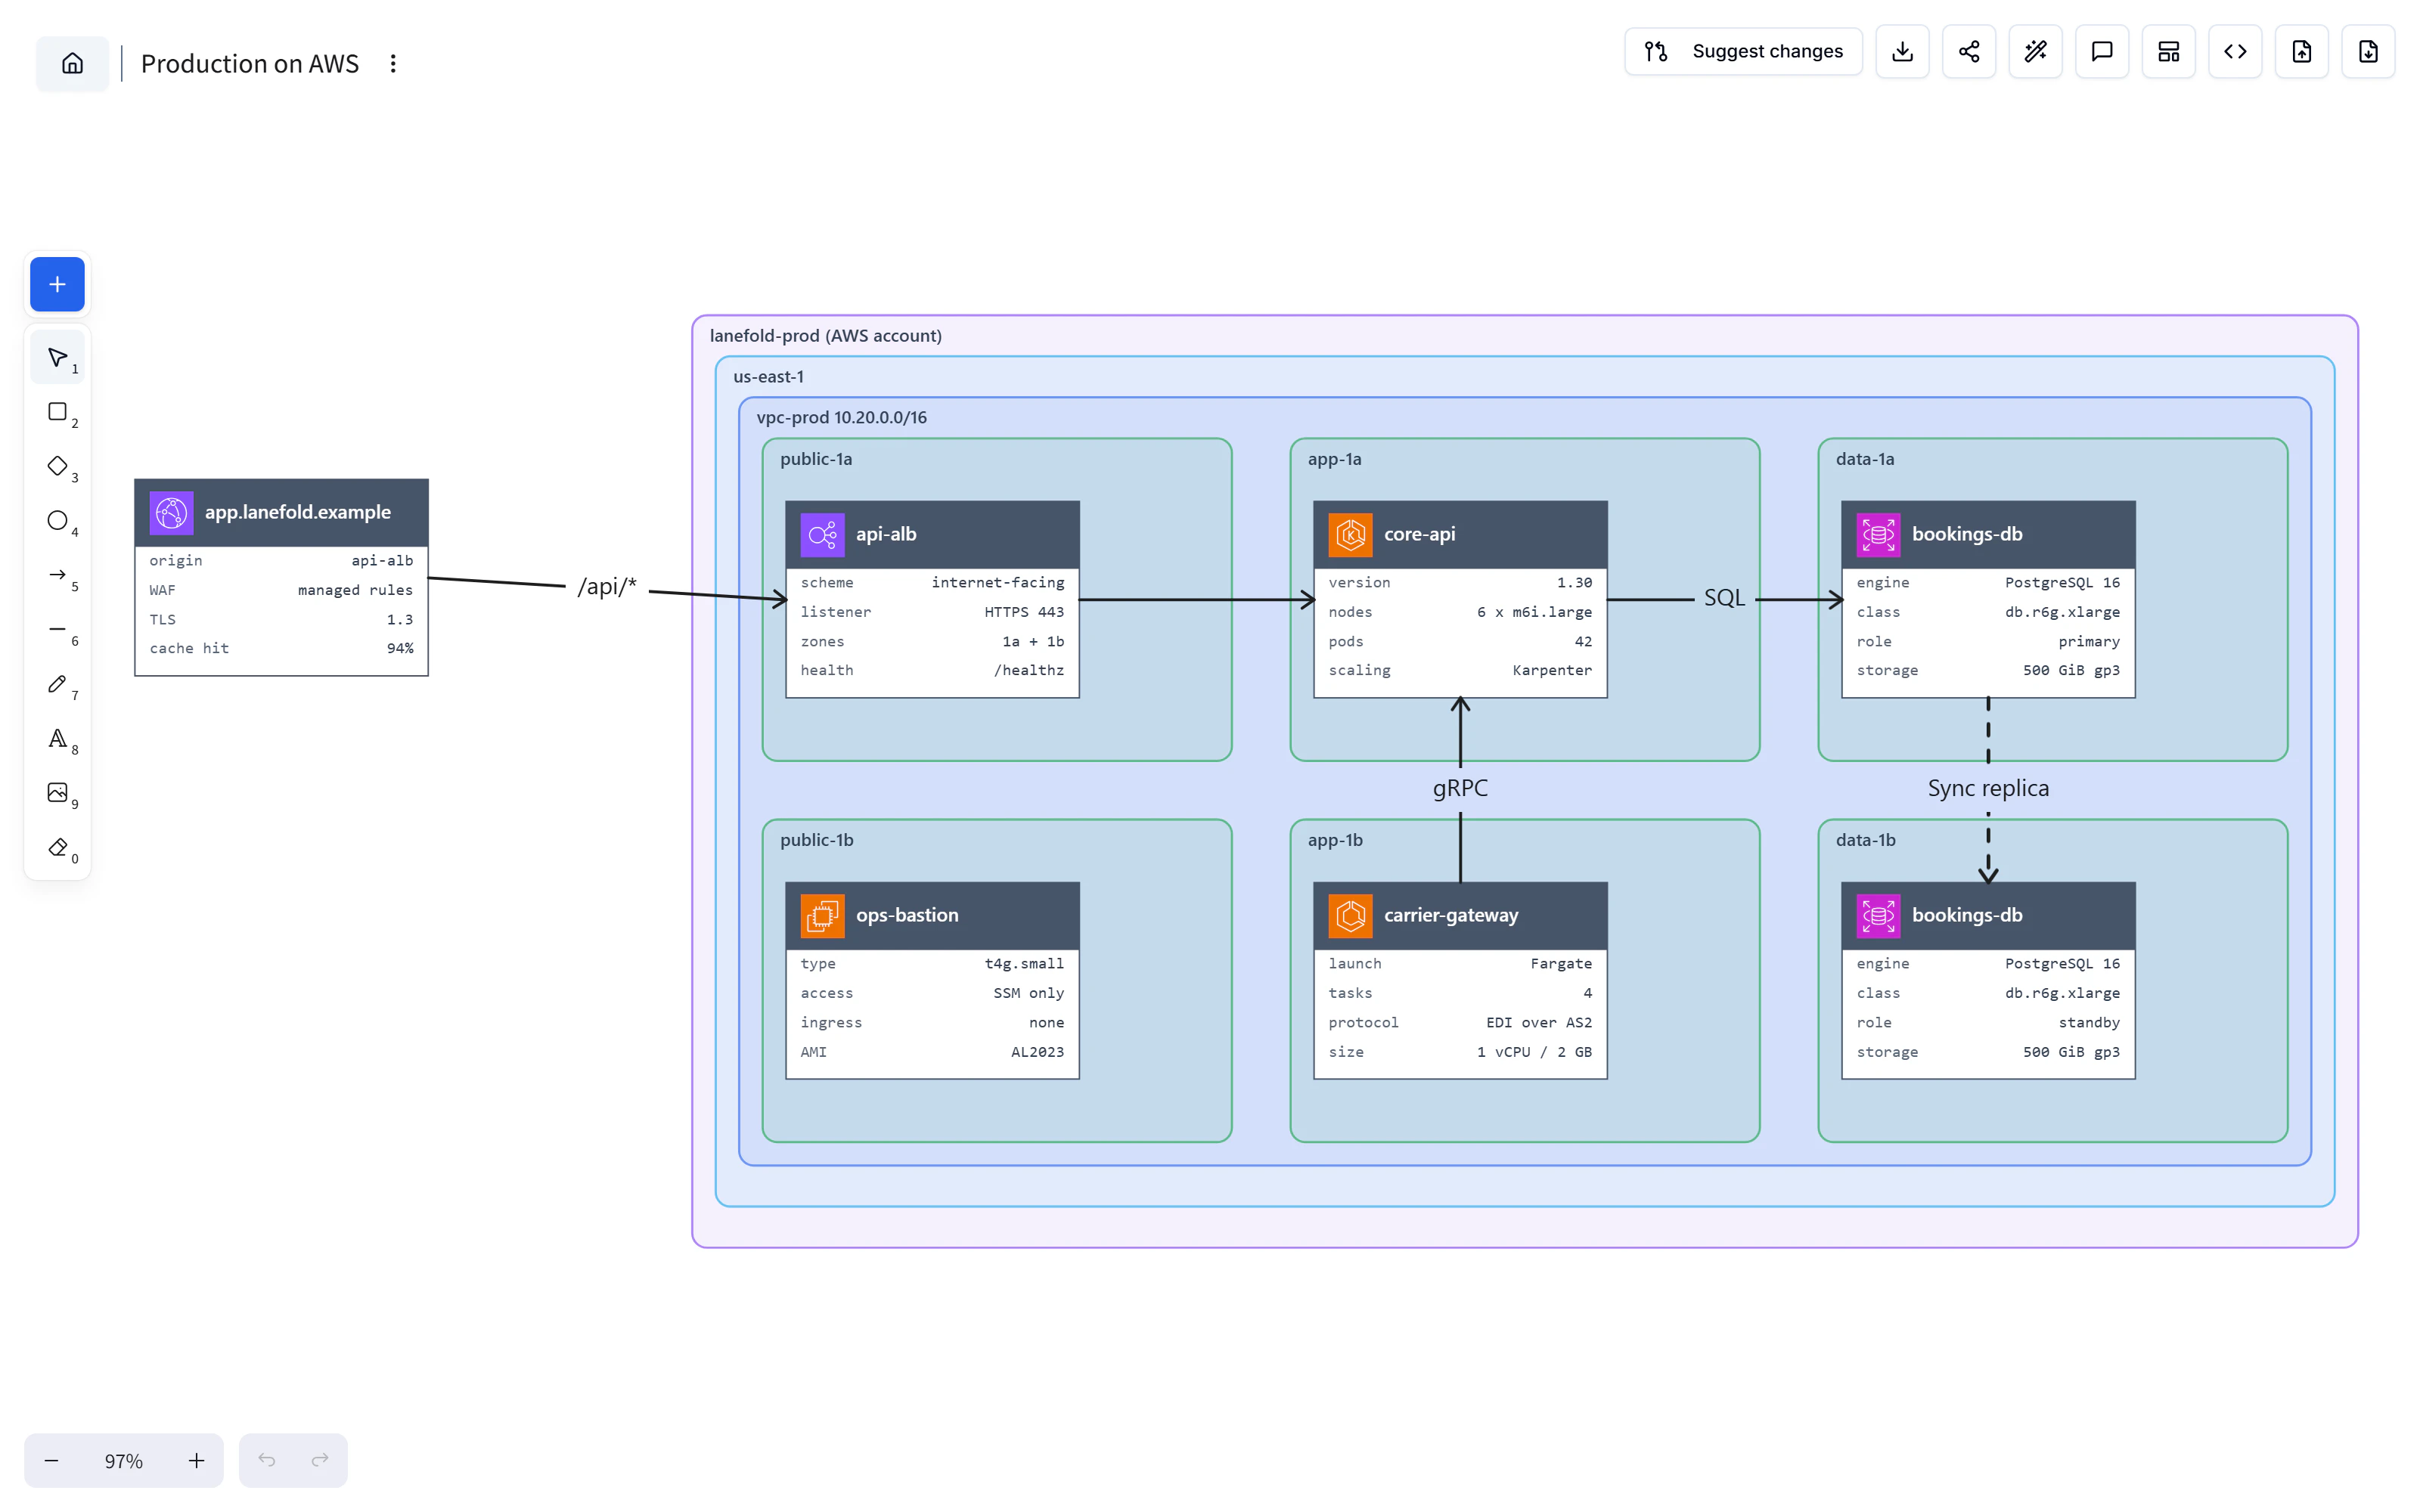Click the 97% zoom level indicator
The height and width of the screenshot is (1512, 2420).
[x=124, y=1460]
